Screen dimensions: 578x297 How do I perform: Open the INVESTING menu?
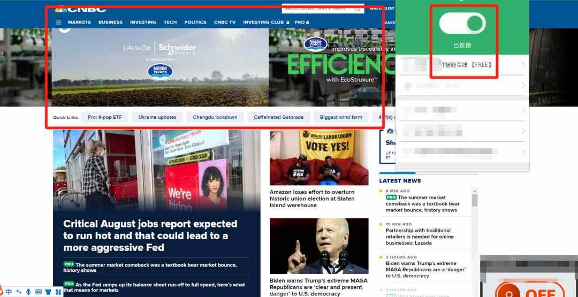[x=143, y=22]
